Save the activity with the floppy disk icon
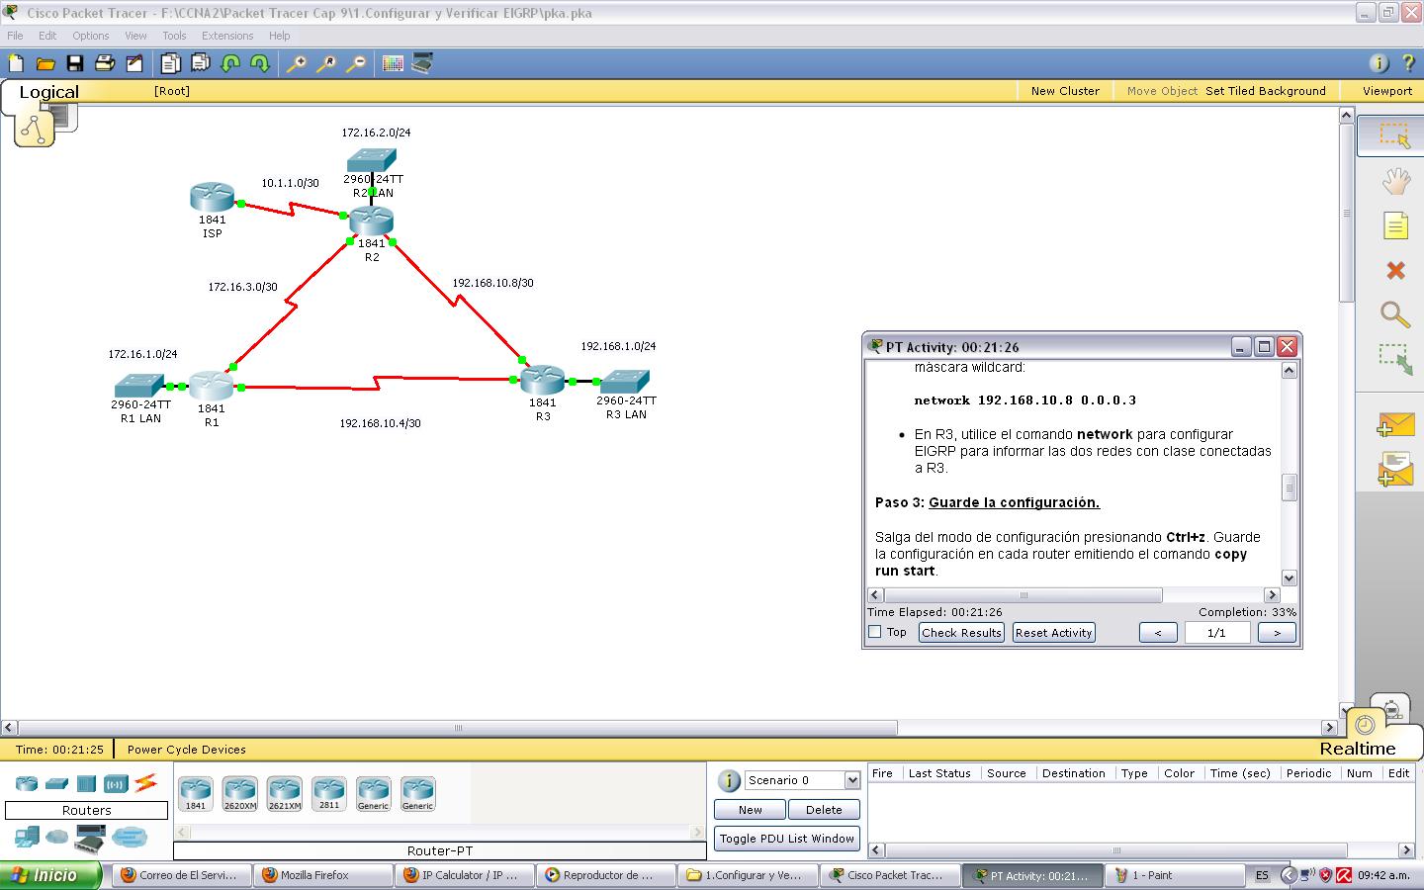 [x=75, y=63]
